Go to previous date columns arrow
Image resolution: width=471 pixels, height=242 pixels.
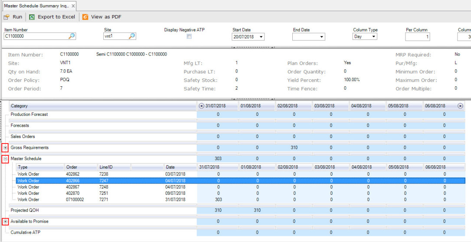click(201, 106)
